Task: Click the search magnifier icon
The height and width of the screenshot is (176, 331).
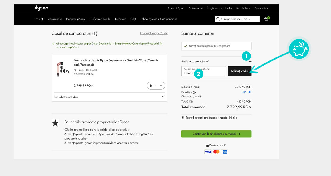Action: (218, 19)
